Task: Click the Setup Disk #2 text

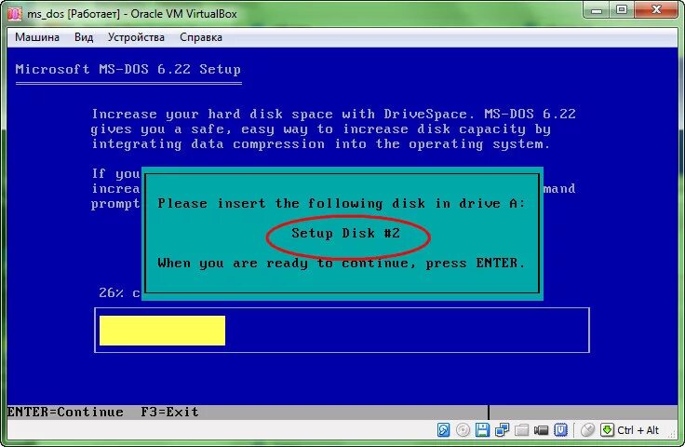Action: pyautogui.click(x=346, y=234)
